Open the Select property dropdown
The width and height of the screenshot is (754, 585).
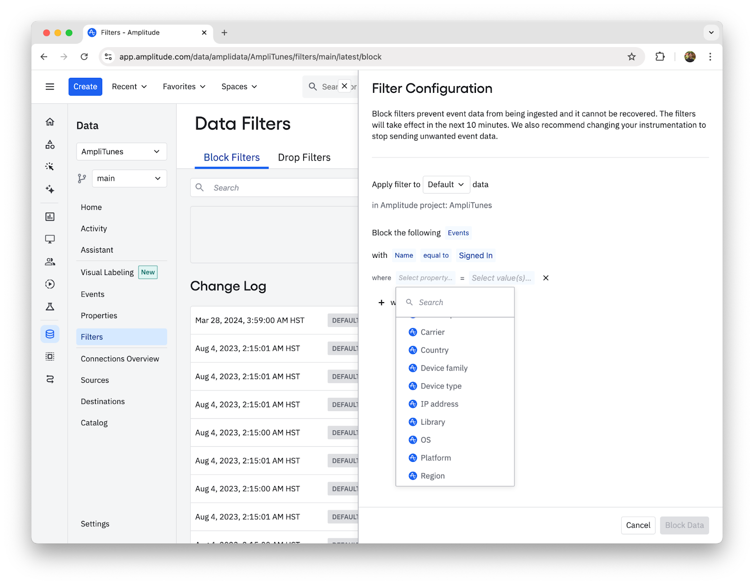point(426,278)
